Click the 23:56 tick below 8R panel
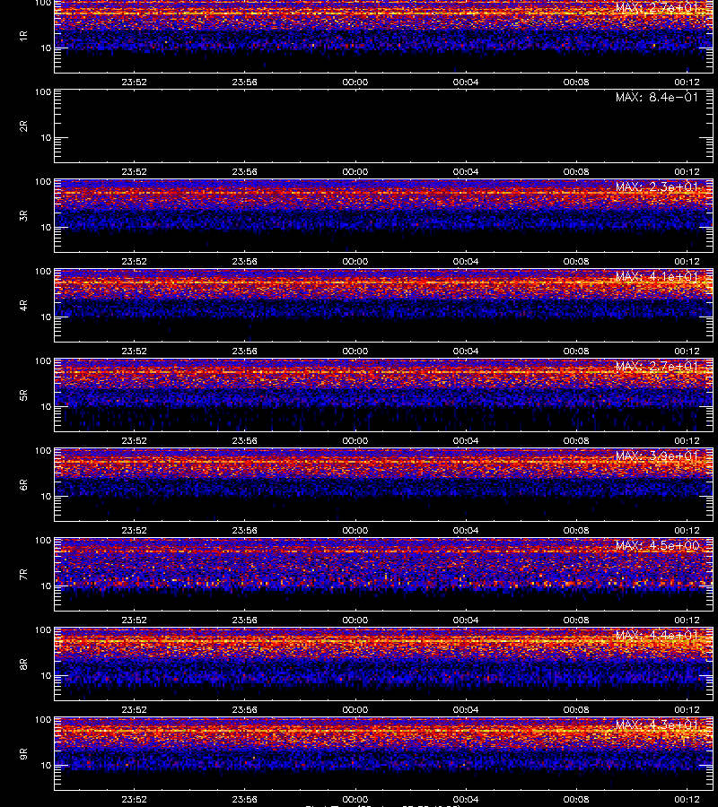This screenshot has height=807, width=718. point(245,710)
